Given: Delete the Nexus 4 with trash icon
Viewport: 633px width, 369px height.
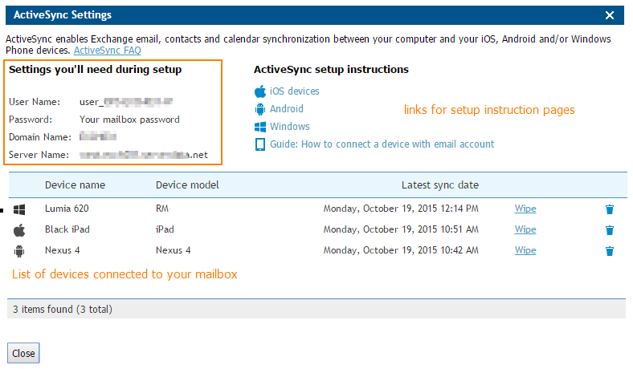Looking at the screenshot, I should [610, 251].
